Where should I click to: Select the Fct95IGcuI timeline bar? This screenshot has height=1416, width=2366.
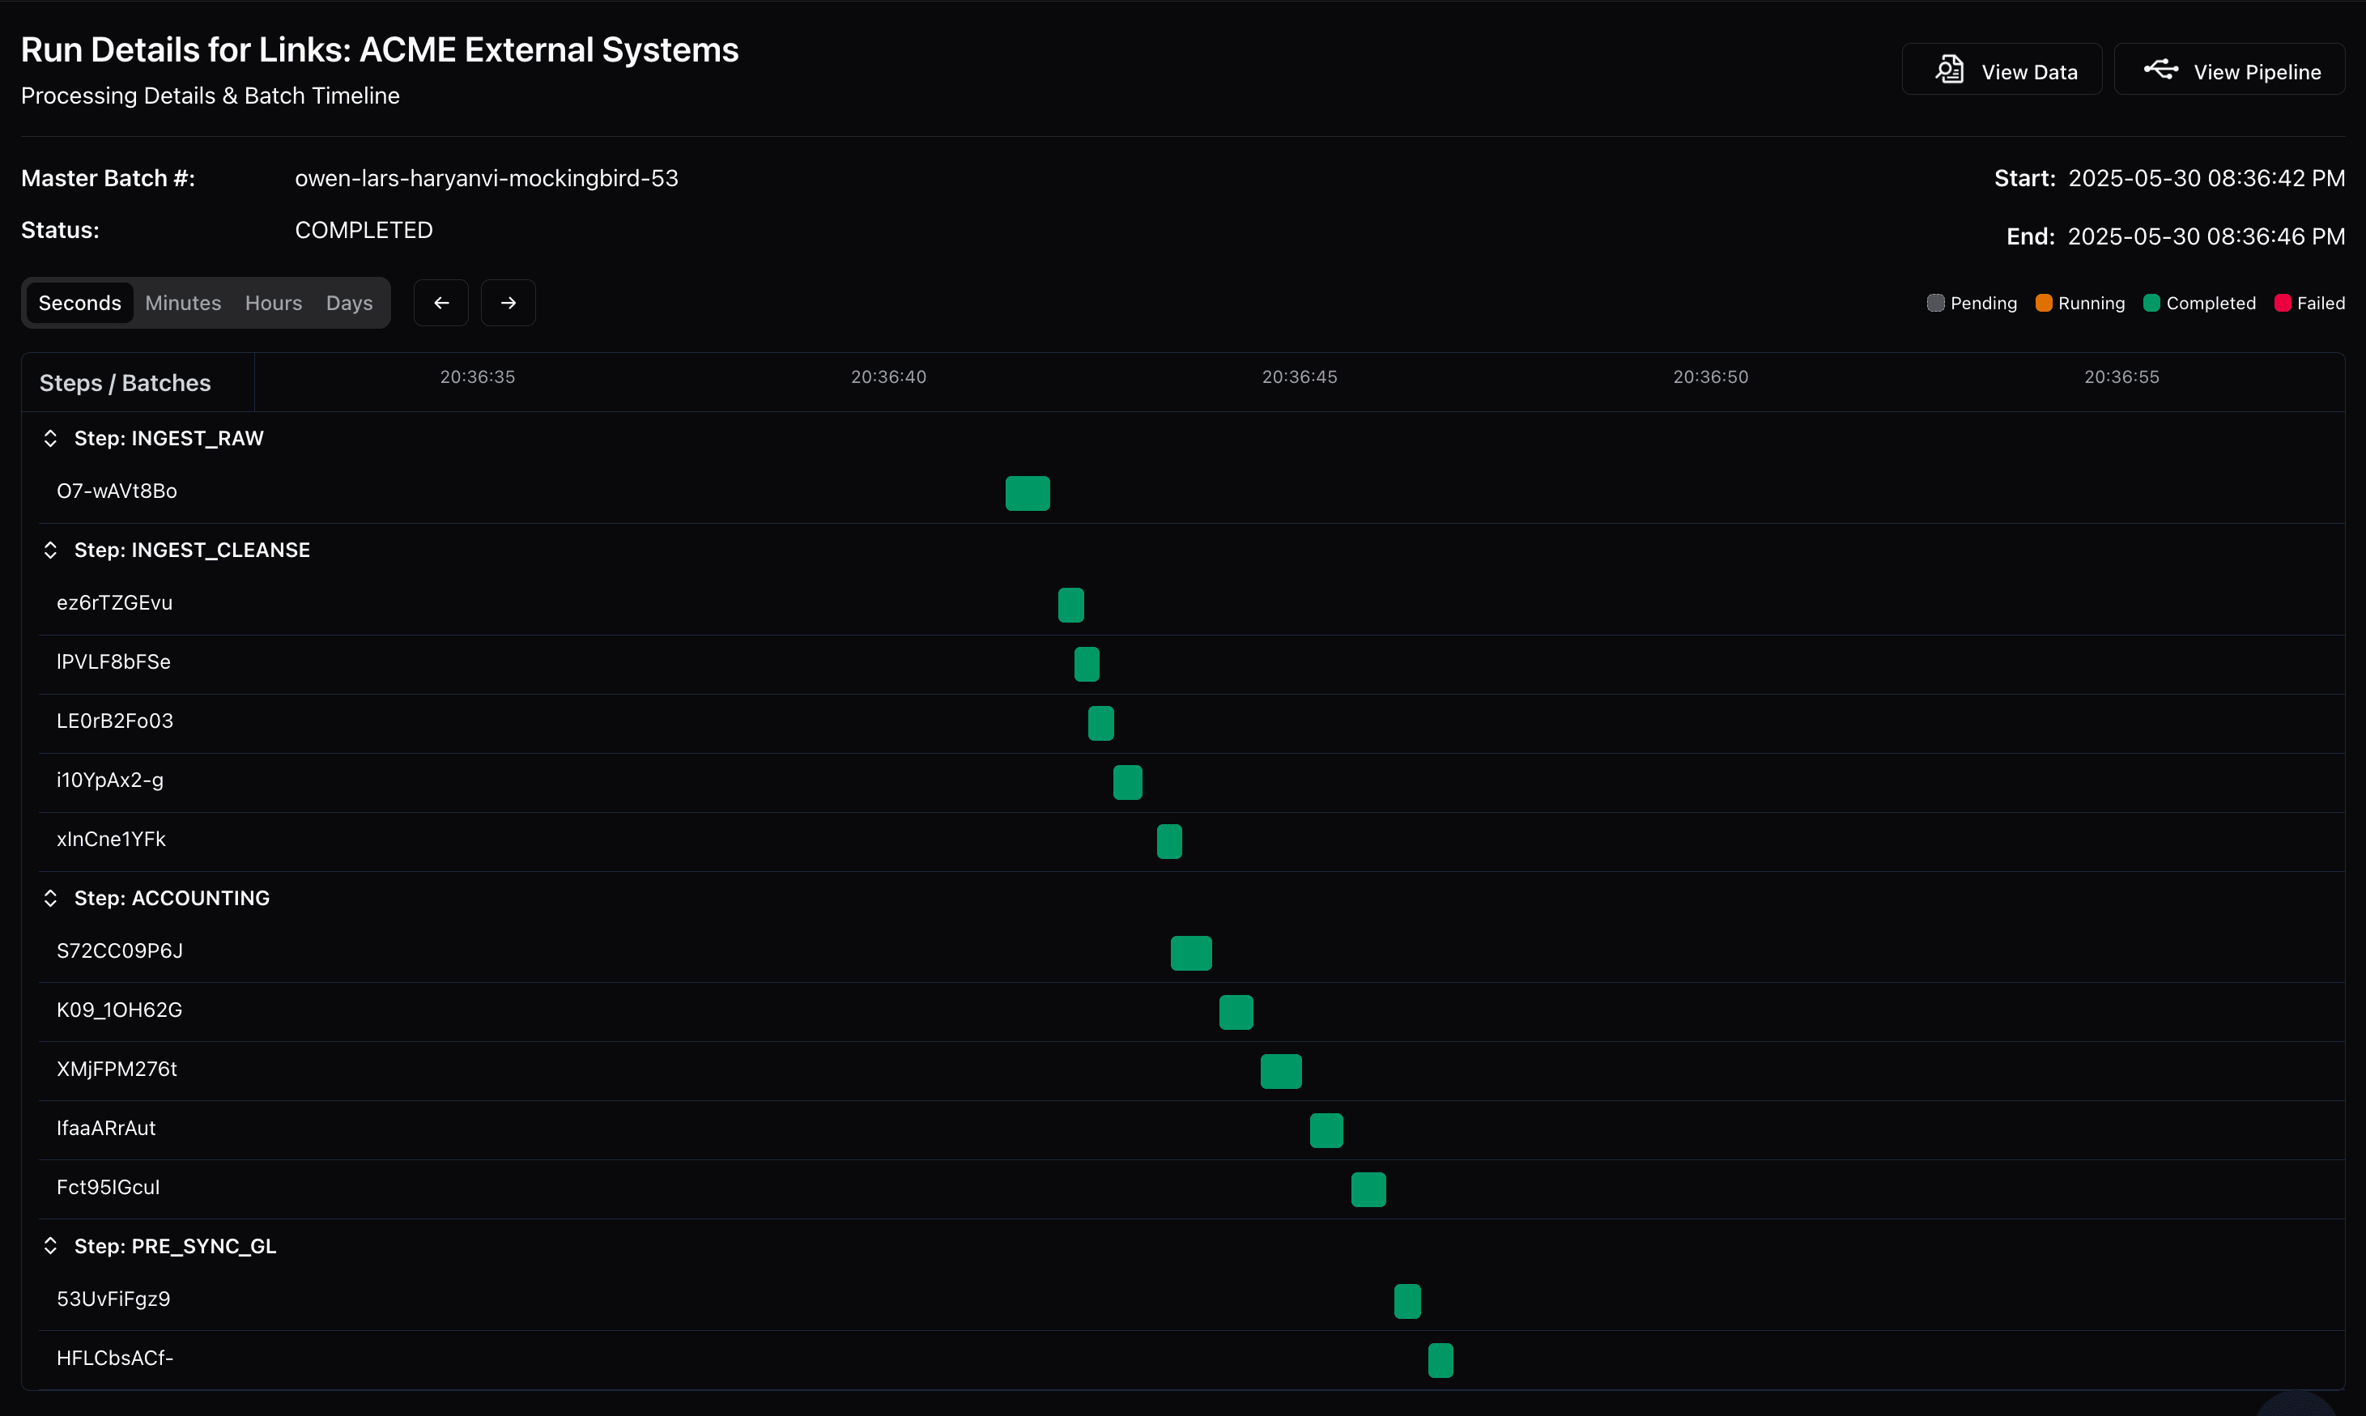(x=1368, y=1190)
